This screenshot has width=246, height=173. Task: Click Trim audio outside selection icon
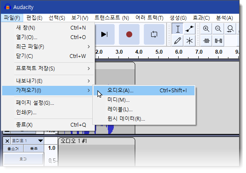click(206, 41)
